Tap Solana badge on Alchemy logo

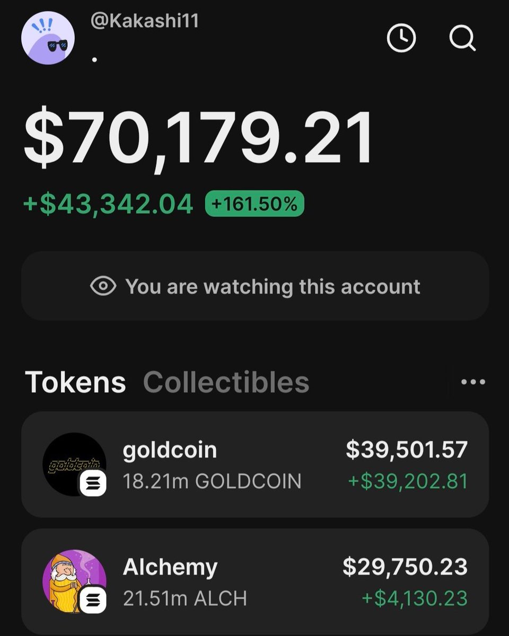click(93, 599)
